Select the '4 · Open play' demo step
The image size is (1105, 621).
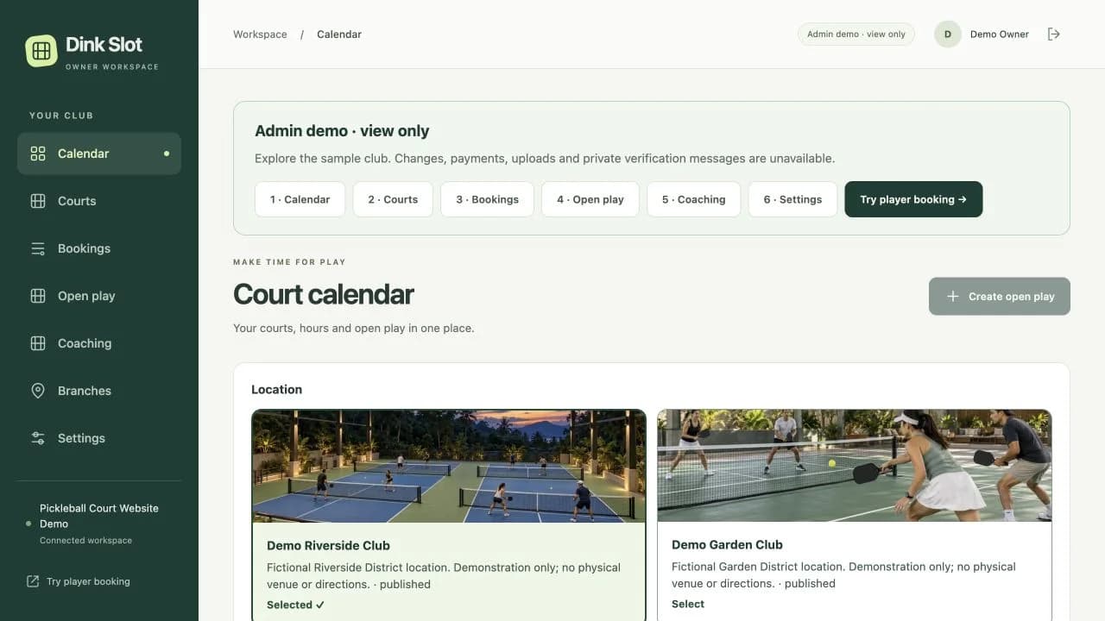pyautogui.click(x=590, y=199)
